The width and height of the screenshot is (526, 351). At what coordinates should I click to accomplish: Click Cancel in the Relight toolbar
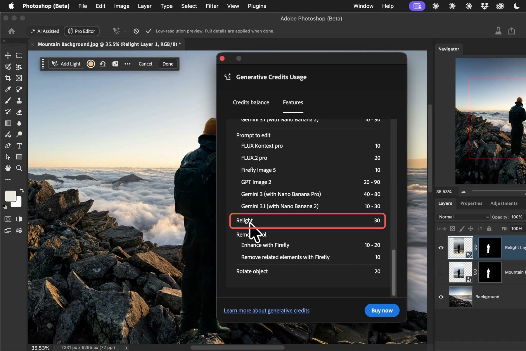145,64
